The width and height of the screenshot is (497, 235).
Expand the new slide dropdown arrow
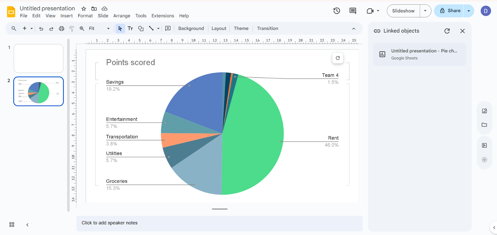tap(32, 28)
